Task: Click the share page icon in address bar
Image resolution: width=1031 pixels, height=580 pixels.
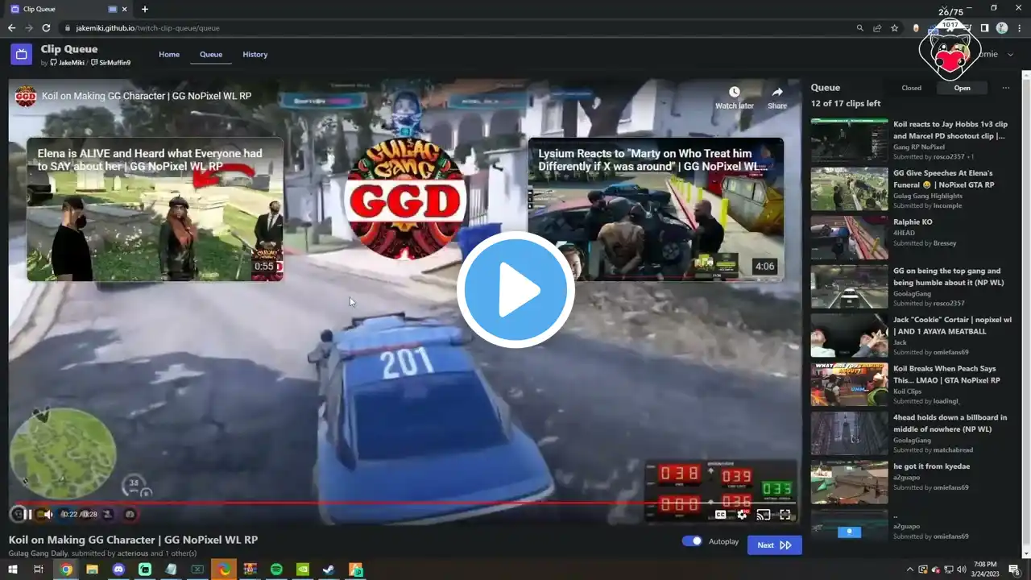Action: pyautogui.click(x=877, y=28)
